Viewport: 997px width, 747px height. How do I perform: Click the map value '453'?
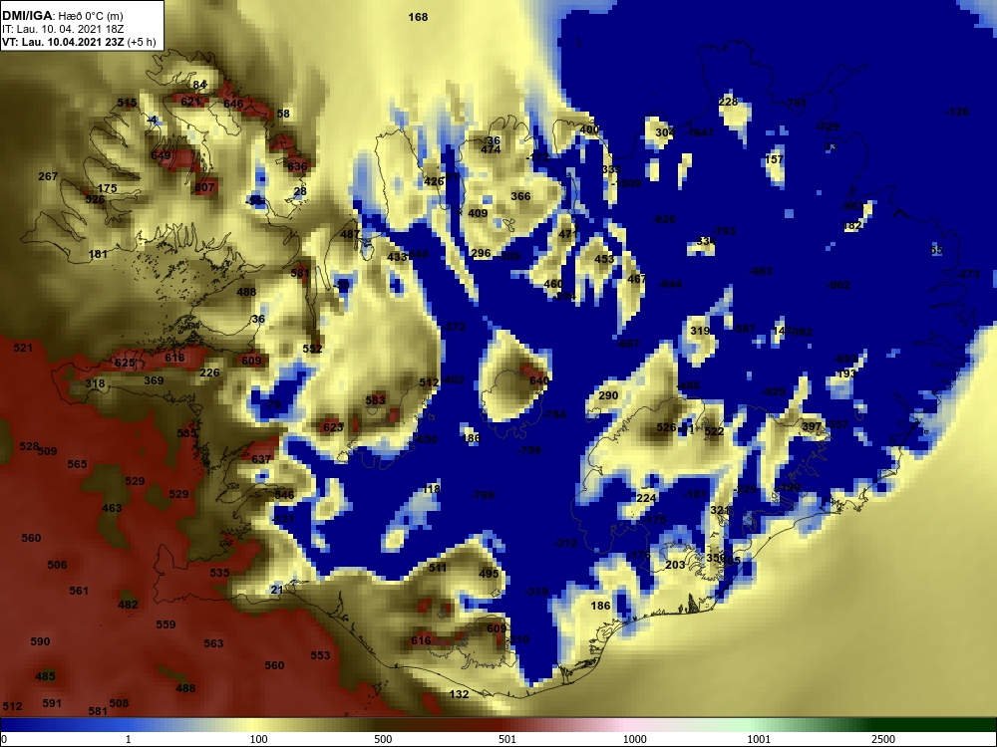[x=605, y=259]
